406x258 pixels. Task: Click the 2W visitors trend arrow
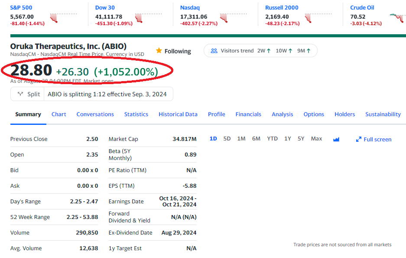(x=269, y=51)
